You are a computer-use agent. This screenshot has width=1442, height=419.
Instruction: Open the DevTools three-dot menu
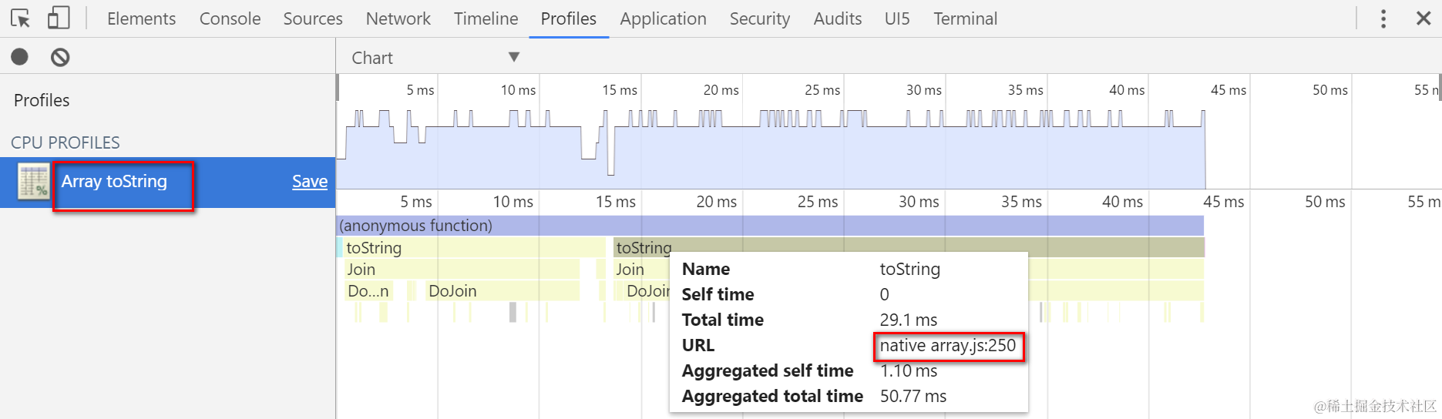1383,18
